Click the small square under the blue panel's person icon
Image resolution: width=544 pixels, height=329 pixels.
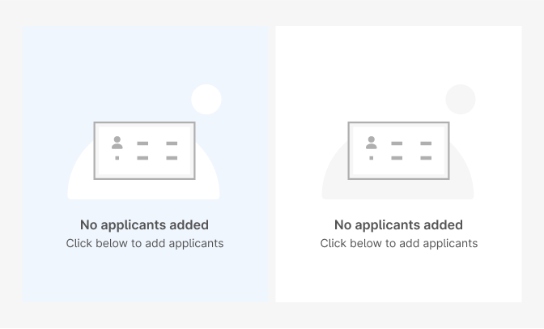[117, 158]
